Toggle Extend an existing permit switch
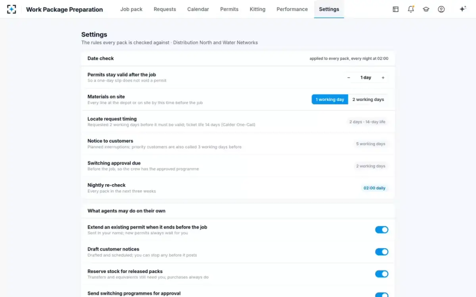This screenshot has width=476, height=297. tap(382, 230)
